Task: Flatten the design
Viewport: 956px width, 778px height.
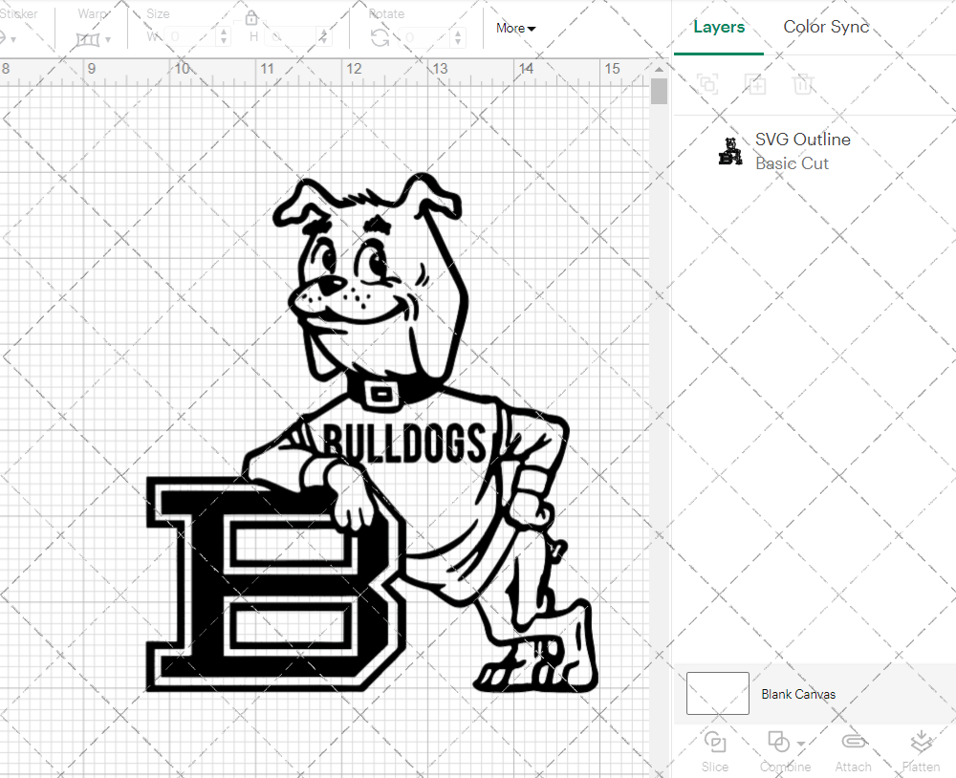Action: pos(921,750)
